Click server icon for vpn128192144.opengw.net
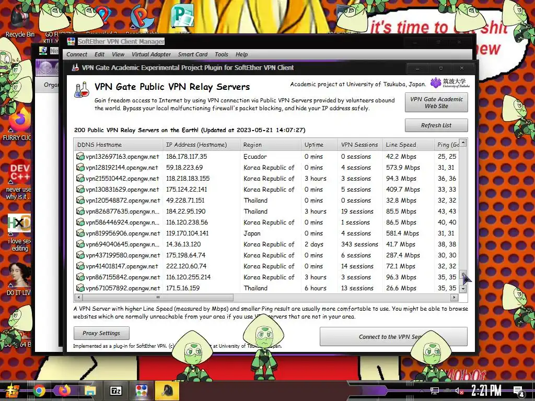This screenshot has width=535, height=401. tap(80, 168)
